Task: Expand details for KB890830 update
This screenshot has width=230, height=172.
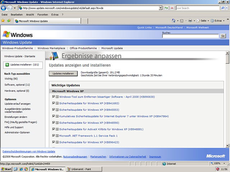Action: click(57, 97)
